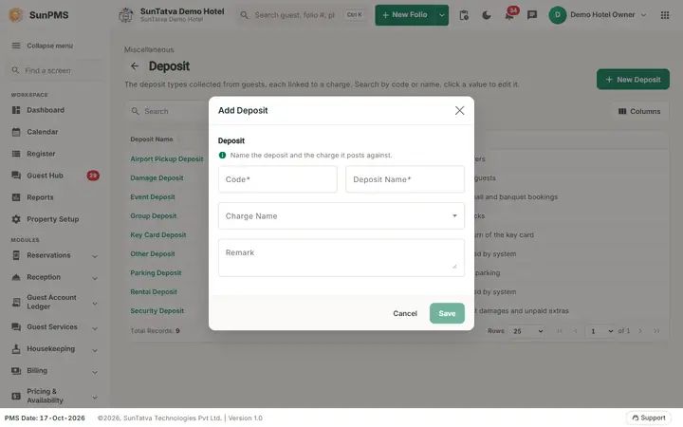Expand the New Folio dropdown arrow
Viewport: 683px width, 427px height.
442,15
